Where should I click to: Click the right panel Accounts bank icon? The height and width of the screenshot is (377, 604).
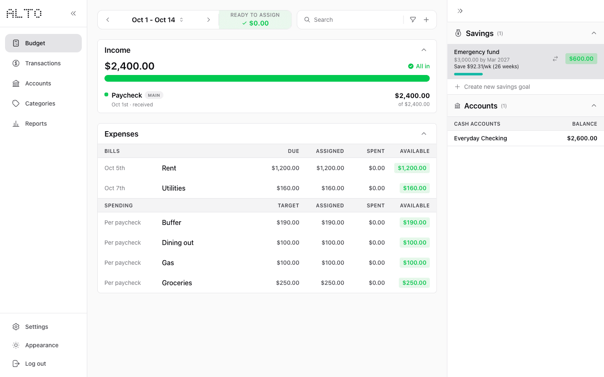coord(457,106)
